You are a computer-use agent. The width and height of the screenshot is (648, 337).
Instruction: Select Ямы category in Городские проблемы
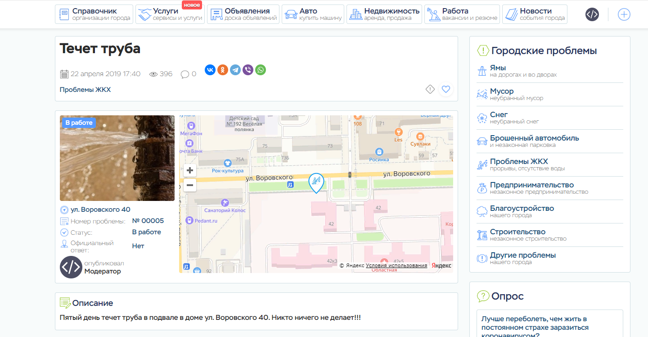pos(498,68)
